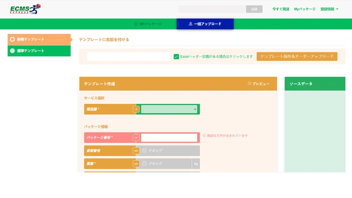Image resolution: width=352 pixels, height=198 pixels.
Task: Select 新規テンプレート in the sidebar
Action: tap(39, 39)
